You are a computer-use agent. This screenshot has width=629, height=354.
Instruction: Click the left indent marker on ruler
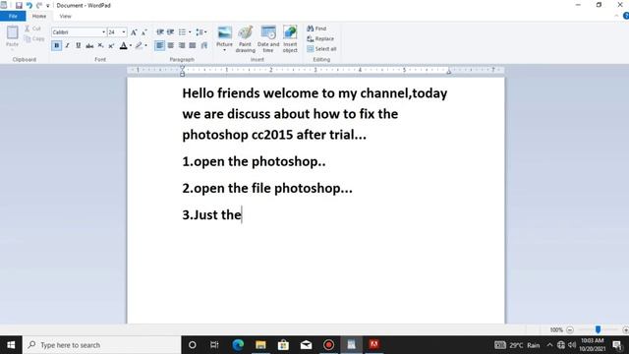click(x=182, y=71)
